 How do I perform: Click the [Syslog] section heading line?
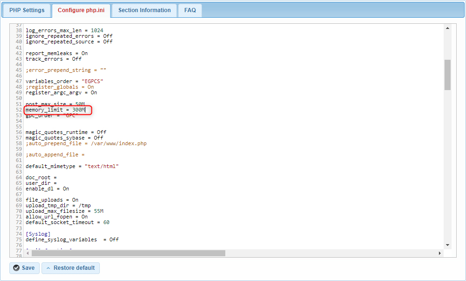click(39, 233)
